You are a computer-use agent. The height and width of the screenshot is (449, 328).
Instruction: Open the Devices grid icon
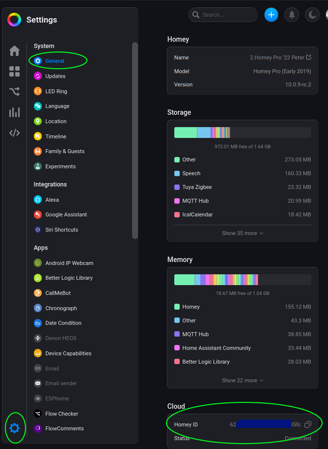[x=14, y=71]
